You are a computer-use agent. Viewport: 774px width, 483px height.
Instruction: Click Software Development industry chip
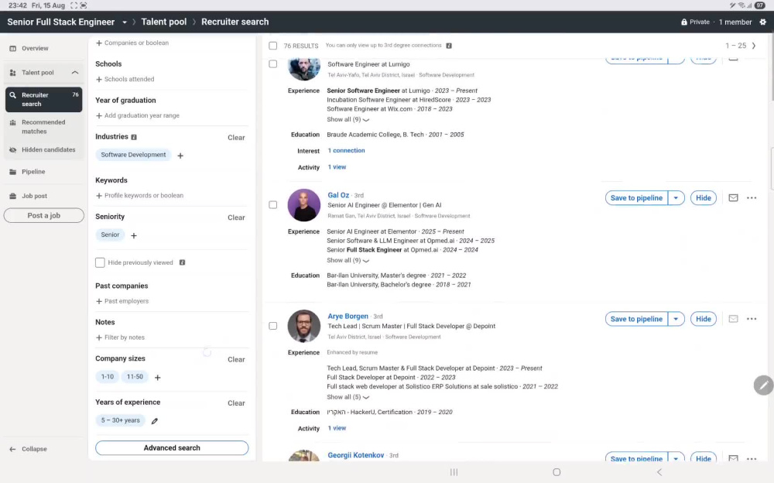133,155
